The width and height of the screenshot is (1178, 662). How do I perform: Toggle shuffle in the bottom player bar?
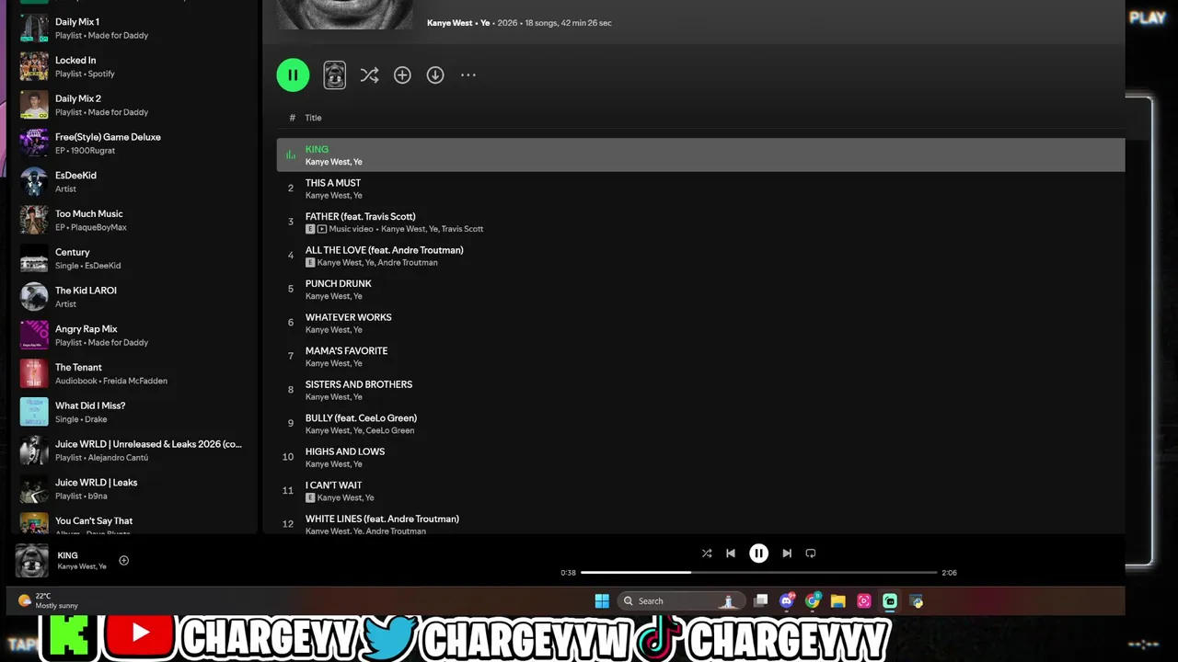(707, 554)
